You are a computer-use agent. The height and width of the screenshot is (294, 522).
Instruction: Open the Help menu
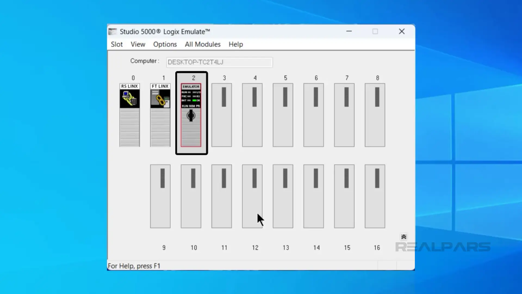[235, 44]
